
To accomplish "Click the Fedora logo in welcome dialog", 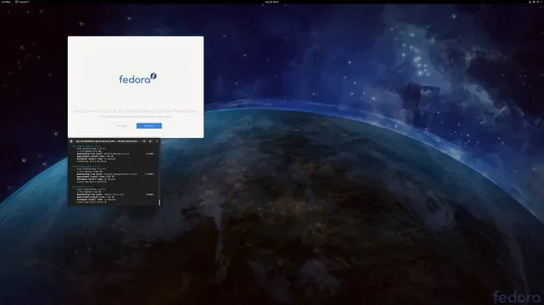I will click(x=138, y=79).
